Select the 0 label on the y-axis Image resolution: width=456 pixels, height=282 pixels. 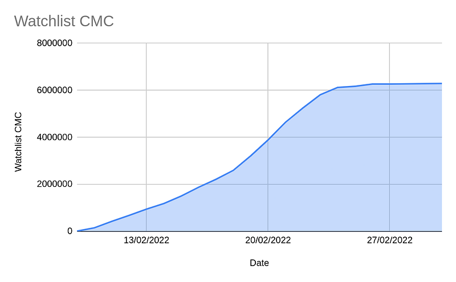tap(70, 231)
